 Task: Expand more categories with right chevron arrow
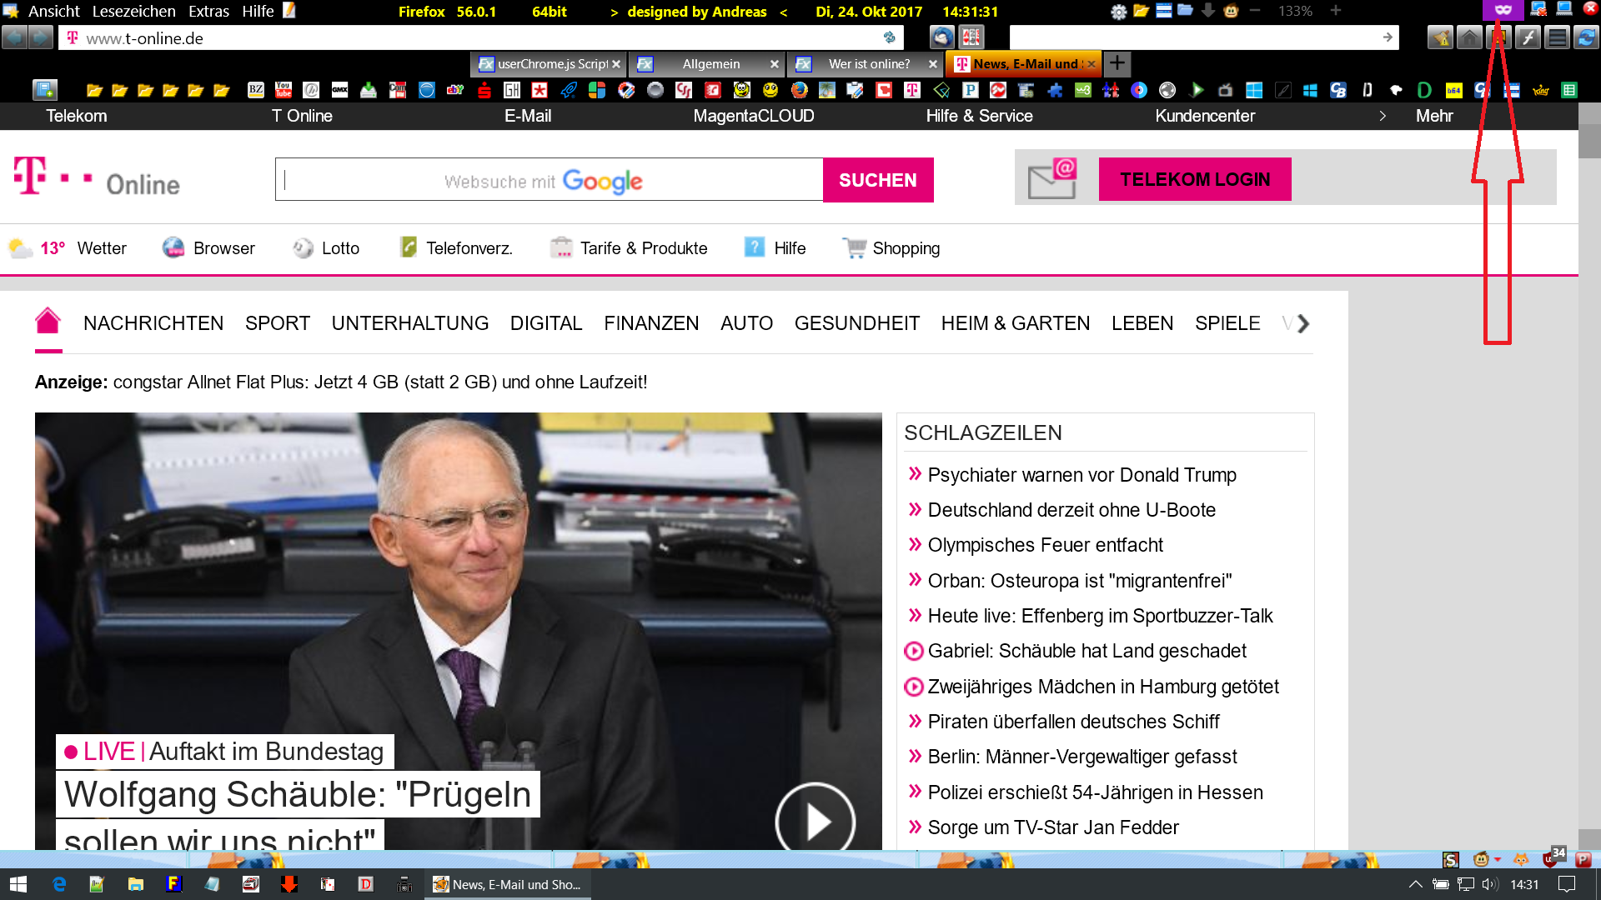point(1303,323)
